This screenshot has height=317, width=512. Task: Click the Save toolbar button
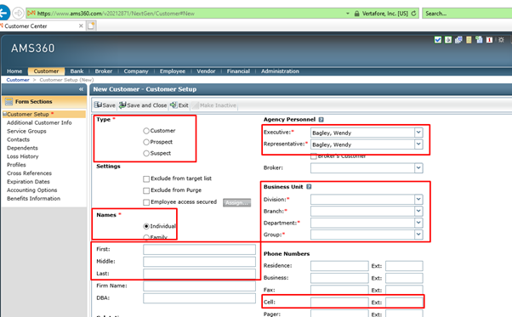(105, 105)
